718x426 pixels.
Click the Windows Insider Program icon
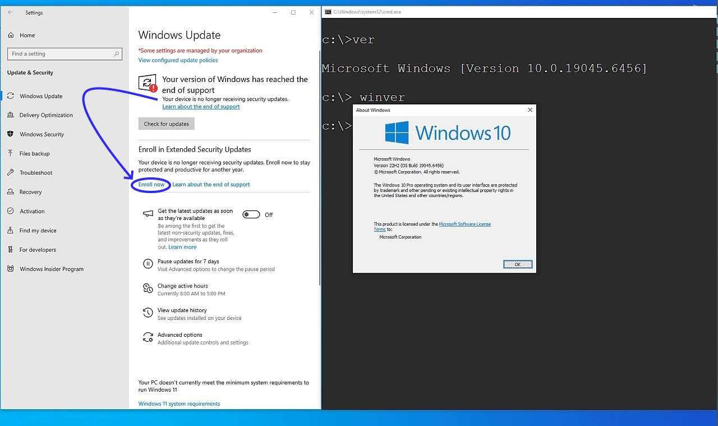click(11, 269)
